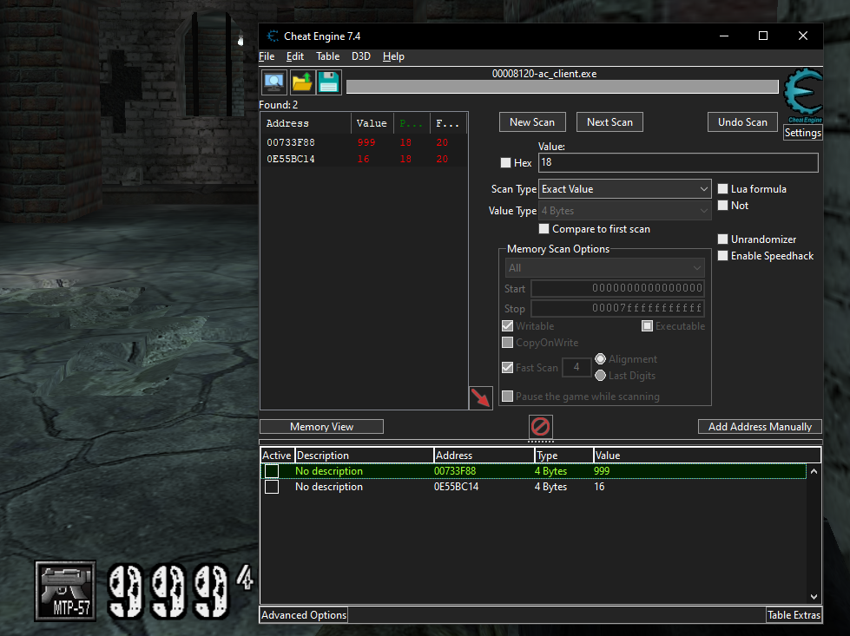Viewport: 850px width, 636px height.
Task: Save the cheat table via floppy disk icon
Action: tap(329, 82)
